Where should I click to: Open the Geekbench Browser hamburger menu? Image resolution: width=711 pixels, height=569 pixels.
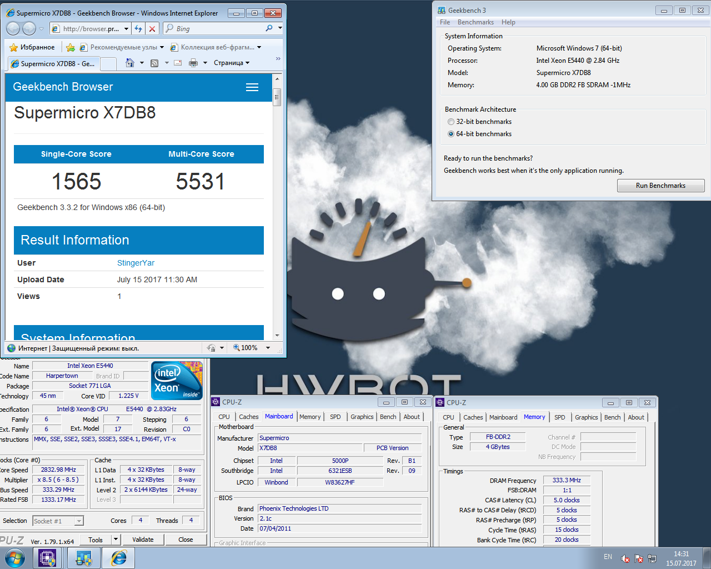coord(252,87)
